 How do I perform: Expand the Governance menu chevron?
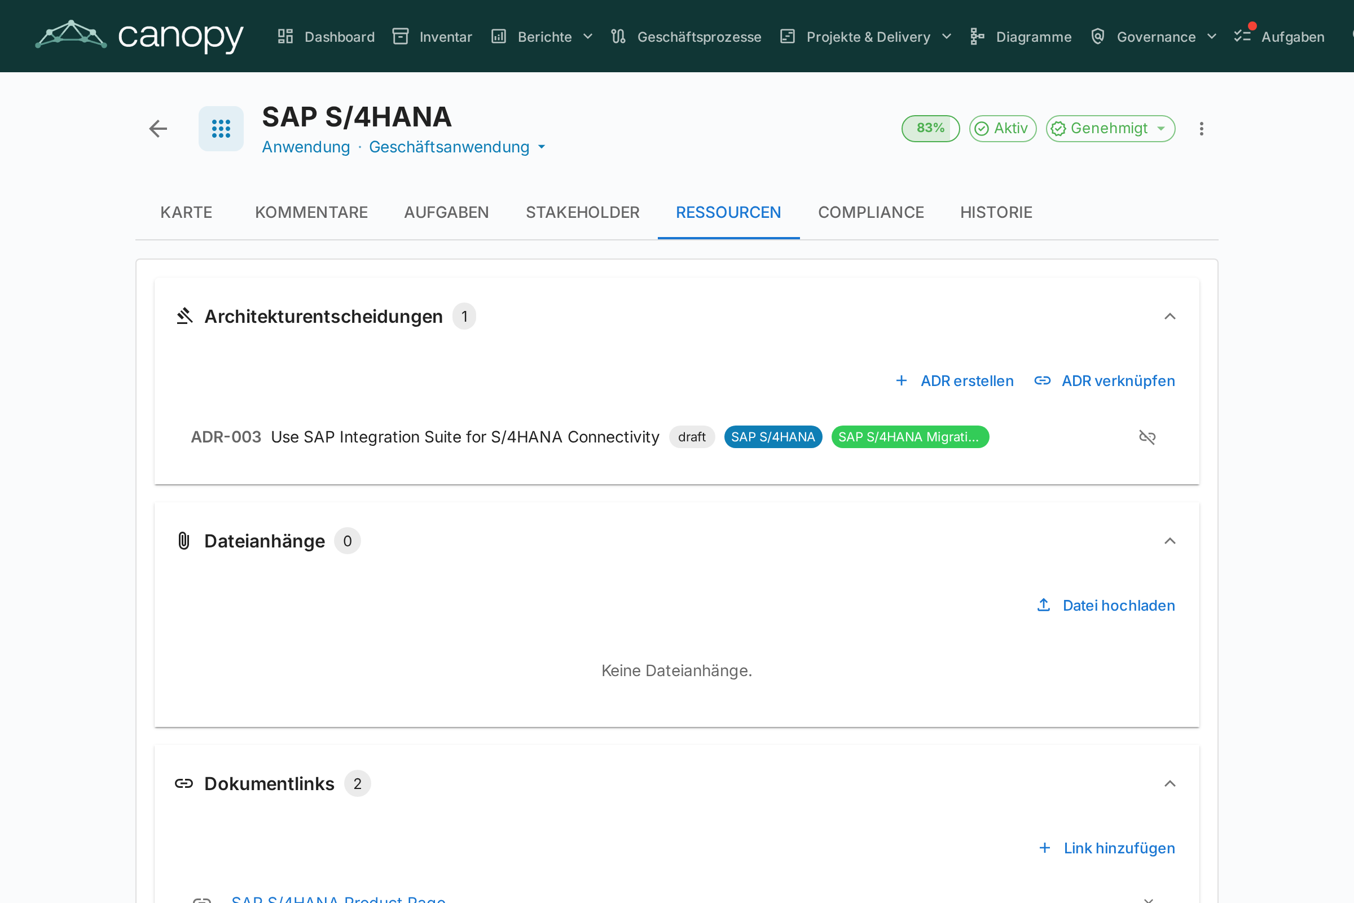[x=1212, y=36]
